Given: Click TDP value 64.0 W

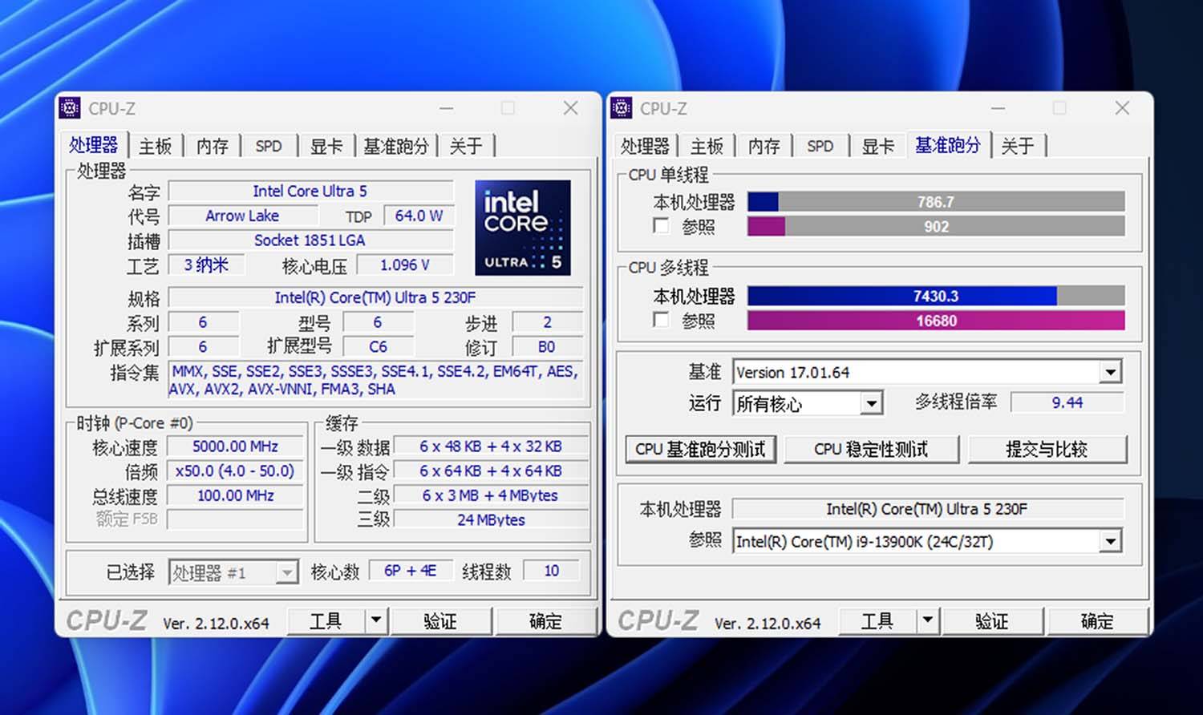Looking at the screenshot, I should (419, 216).
